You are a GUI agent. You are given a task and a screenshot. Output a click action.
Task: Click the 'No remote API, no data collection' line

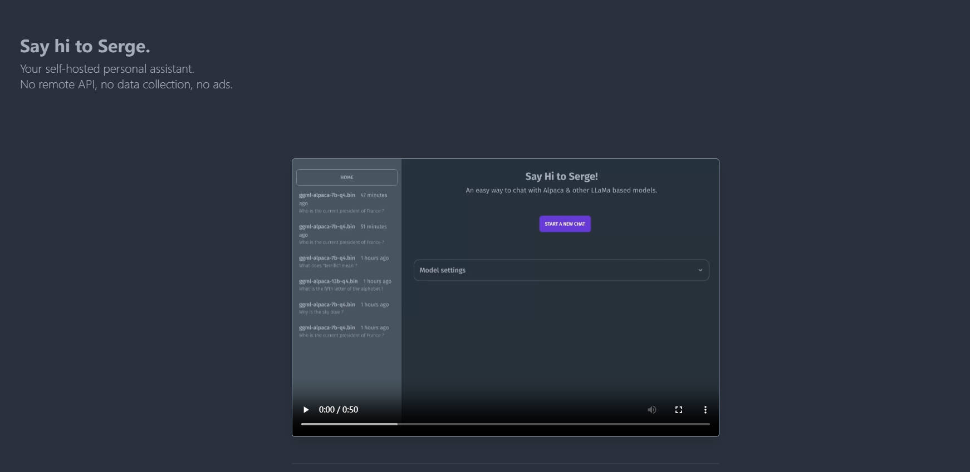coord(126,85)
